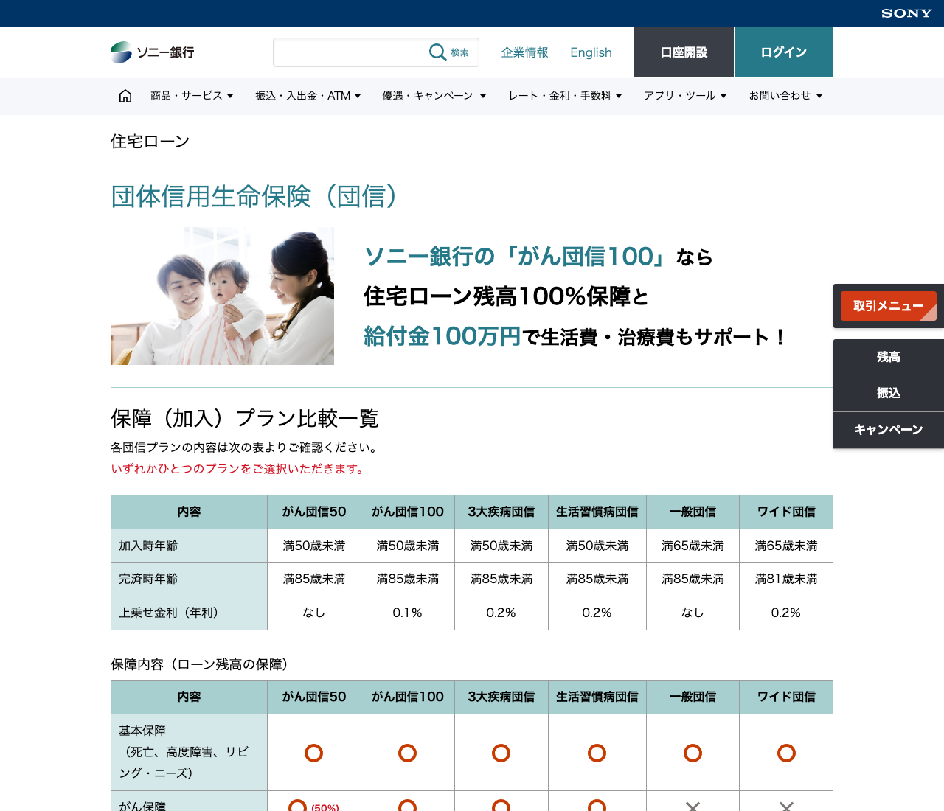The height and width of the screenshot is (811, 944).
Task: Open the 企業情報 link
Action: click(x=525, y=52)
